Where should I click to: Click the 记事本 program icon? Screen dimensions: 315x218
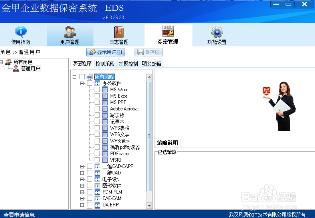click(x=105, y=121)
